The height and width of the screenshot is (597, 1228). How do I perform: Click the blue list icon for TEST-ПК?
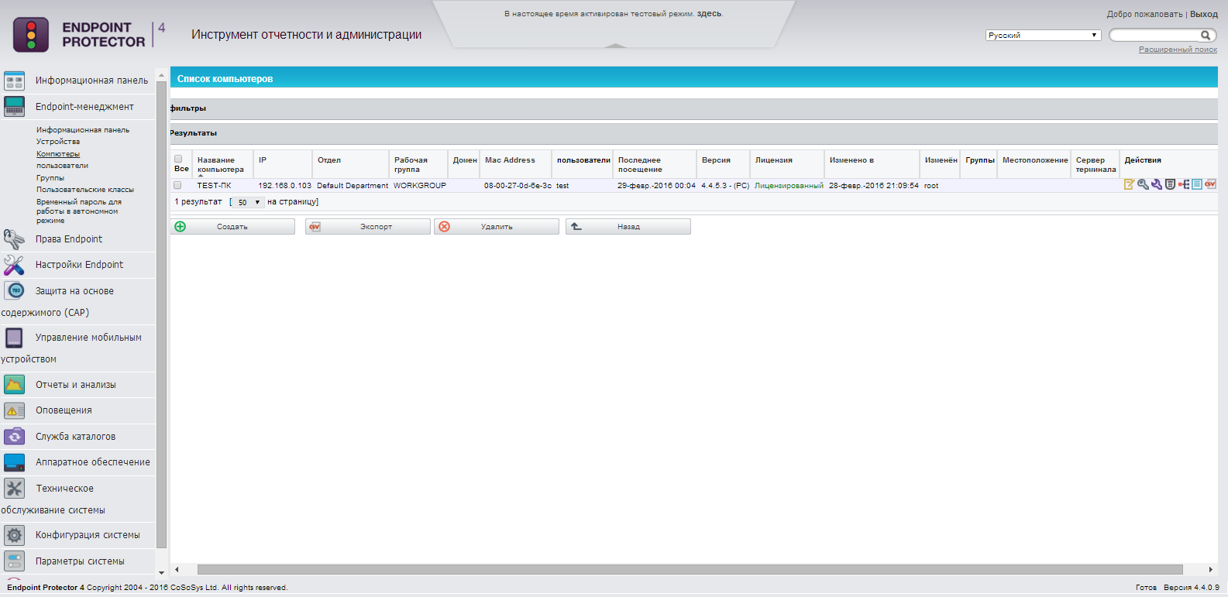(1197, 184)
